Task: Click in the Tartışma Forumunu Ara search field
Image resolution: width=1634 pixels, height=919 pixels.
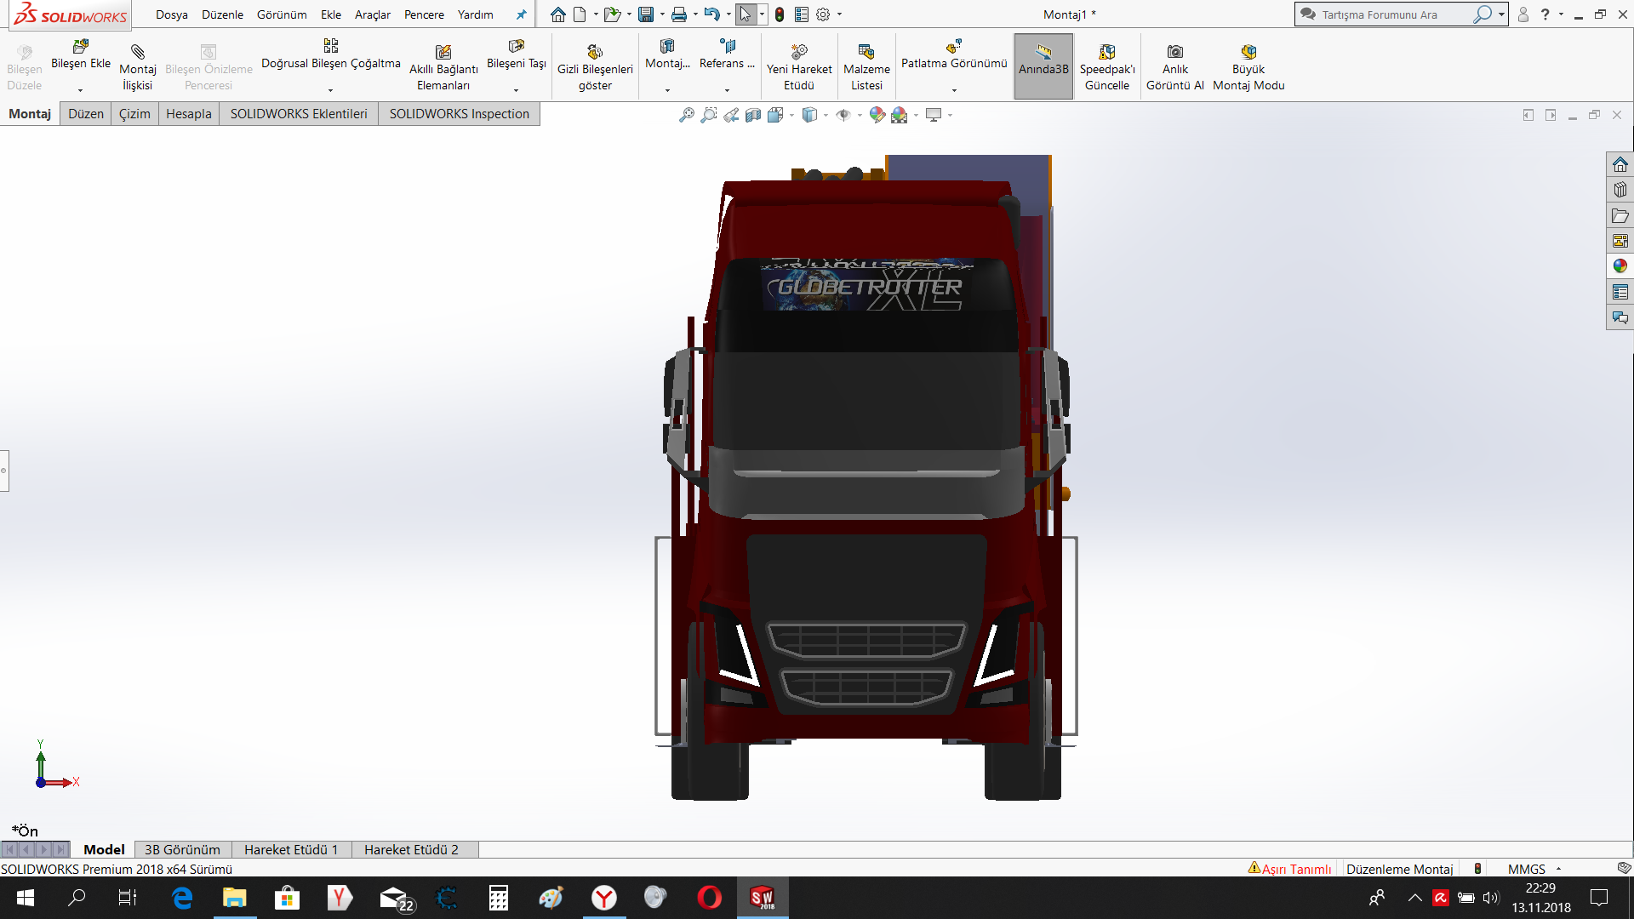Action: (x=1394, y=14)
